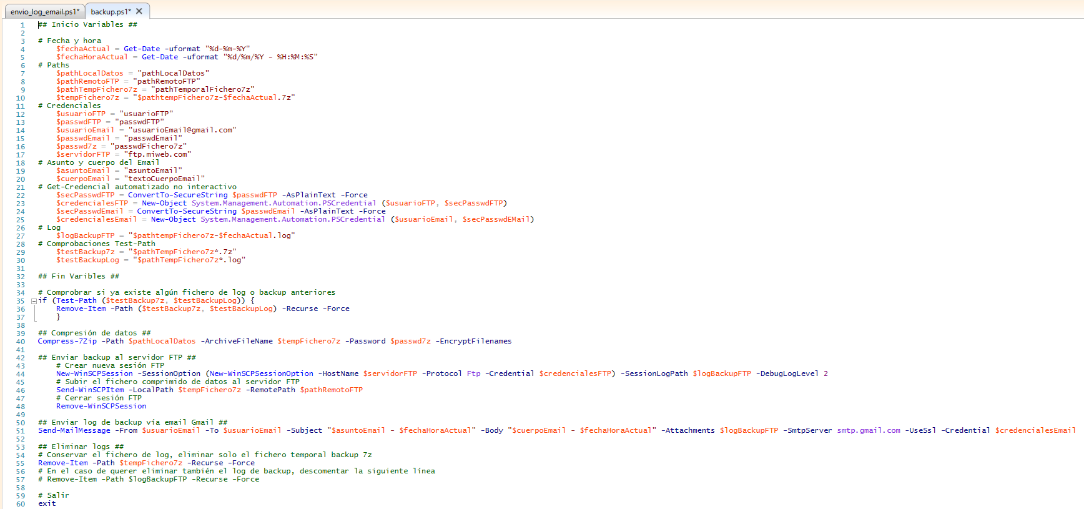Click '# Cerrar sesión FTP' comment
Viewport: 1084px width, 509px height.
(99, 398)
